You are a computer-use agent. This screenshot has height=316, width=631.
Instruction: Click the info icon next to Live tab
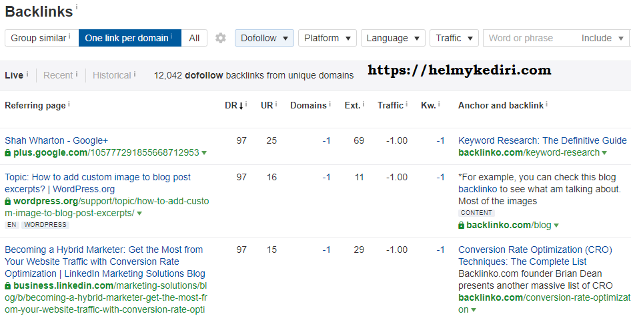click(x=27, y=74)
